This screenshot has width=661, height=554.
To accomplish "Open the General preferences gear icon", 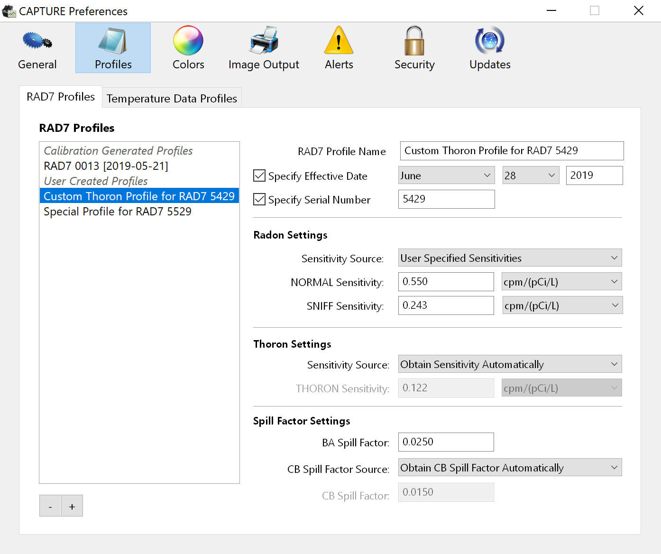I will (37, 41).
